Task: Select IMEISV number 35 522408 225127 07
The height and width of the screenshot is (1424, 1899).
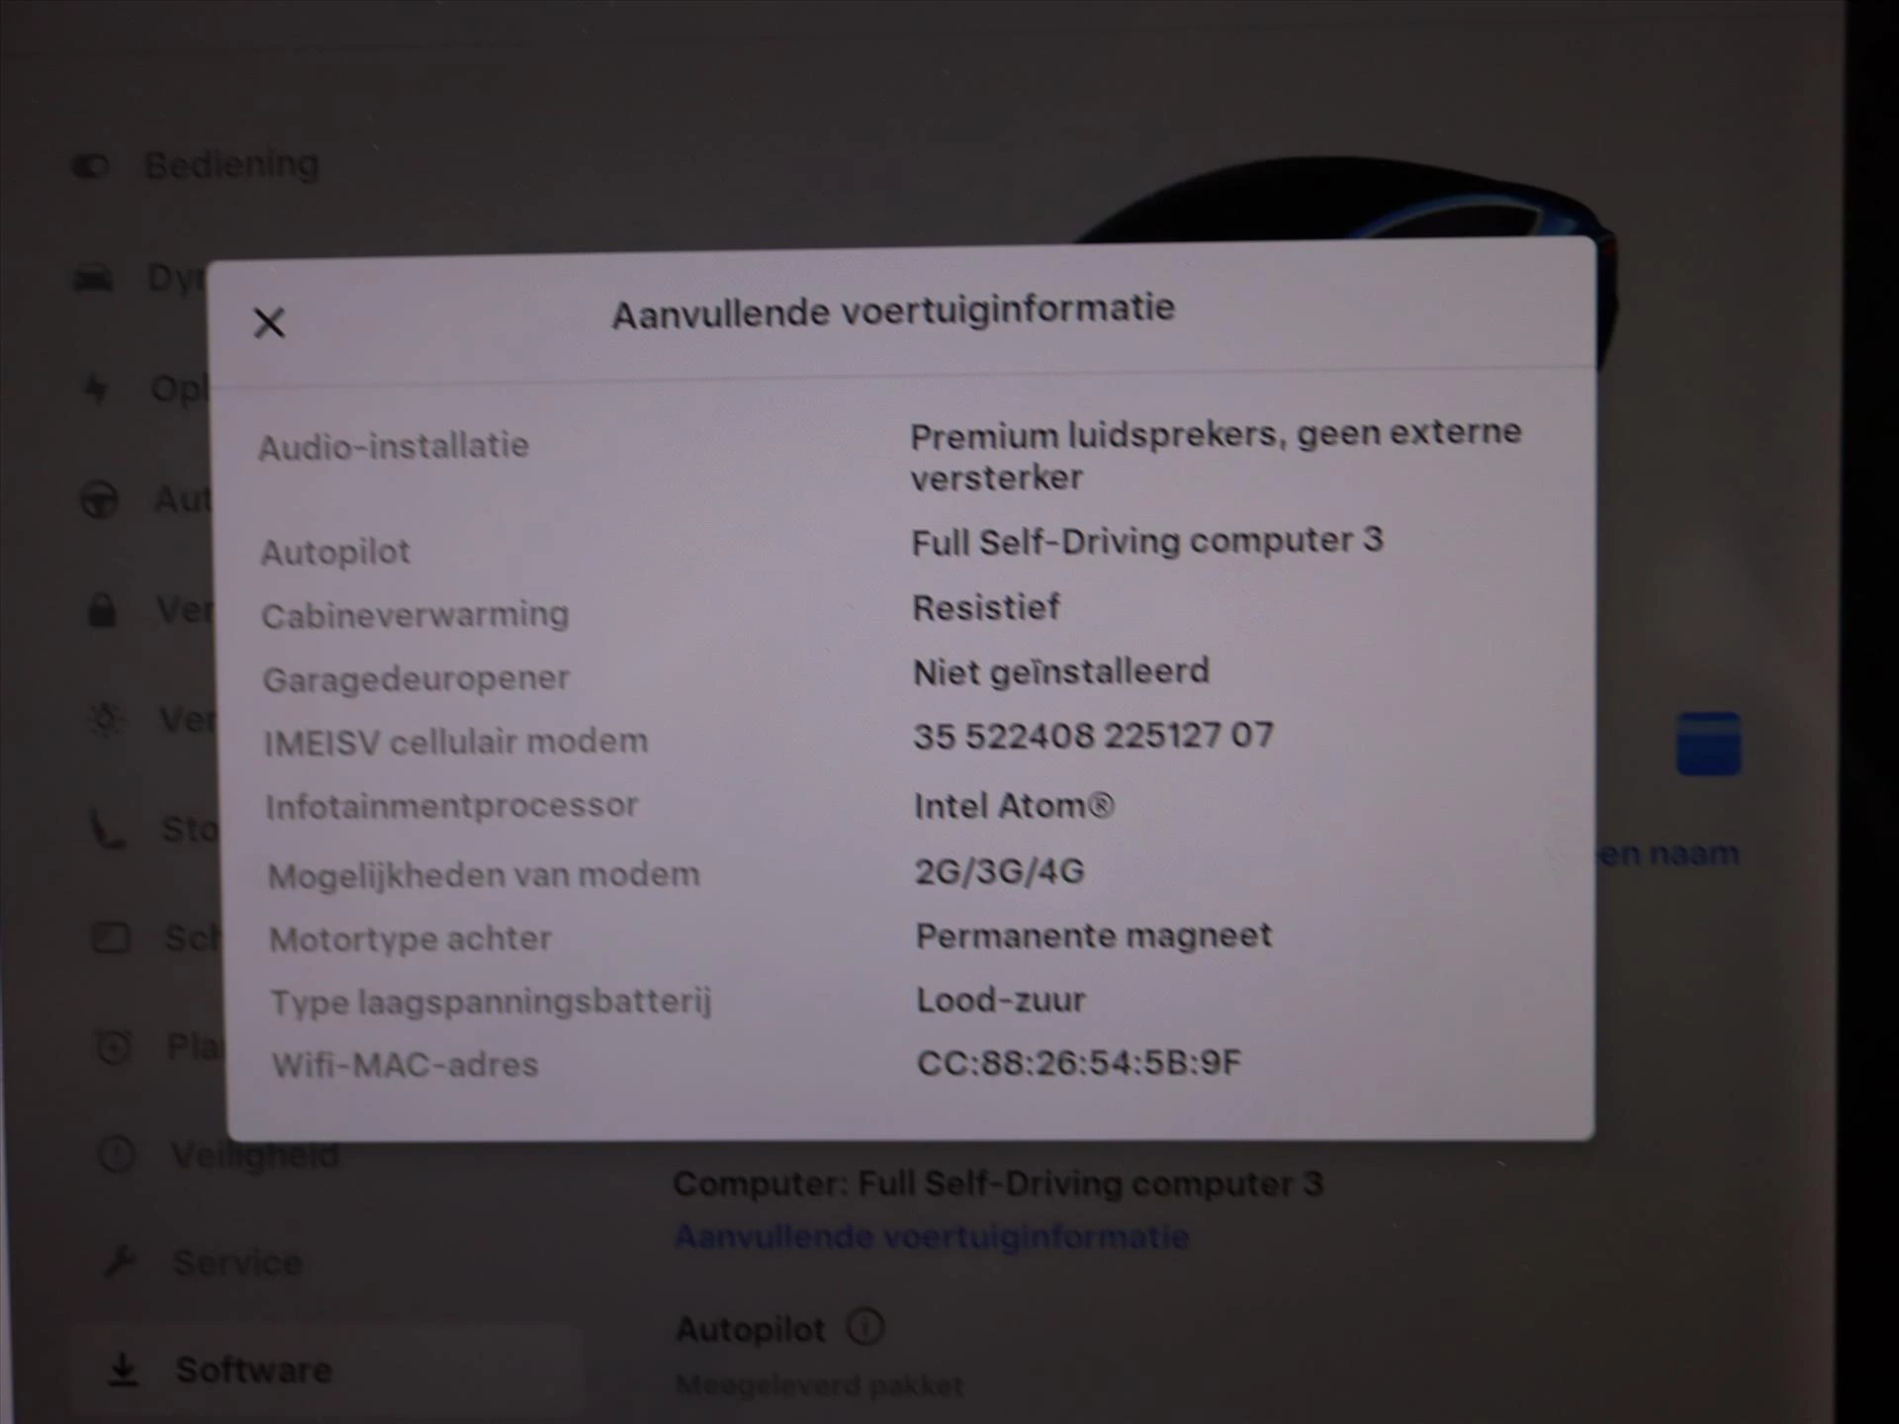Action: tap(1094, 736)
